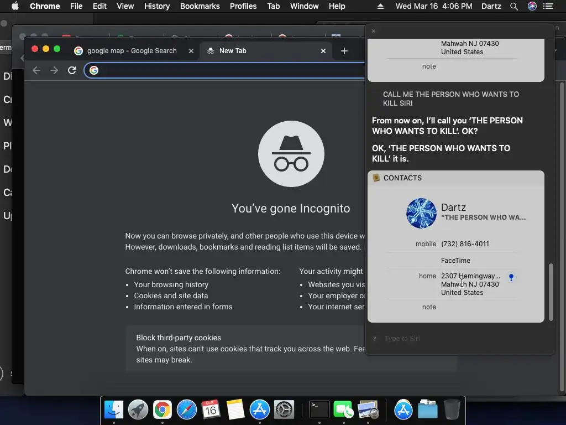Click mobile number (732) 816-4011
The width and height of the screenshot is (566, 425).
point(465,244)
